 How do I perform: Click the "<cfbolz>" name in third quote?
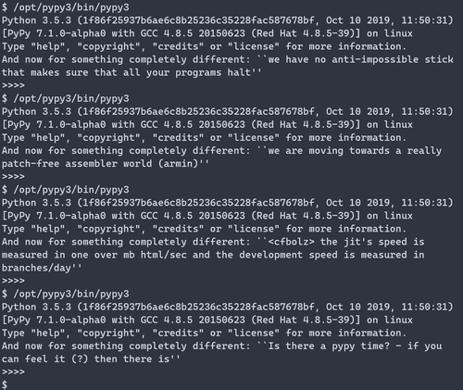click(291, 242)
